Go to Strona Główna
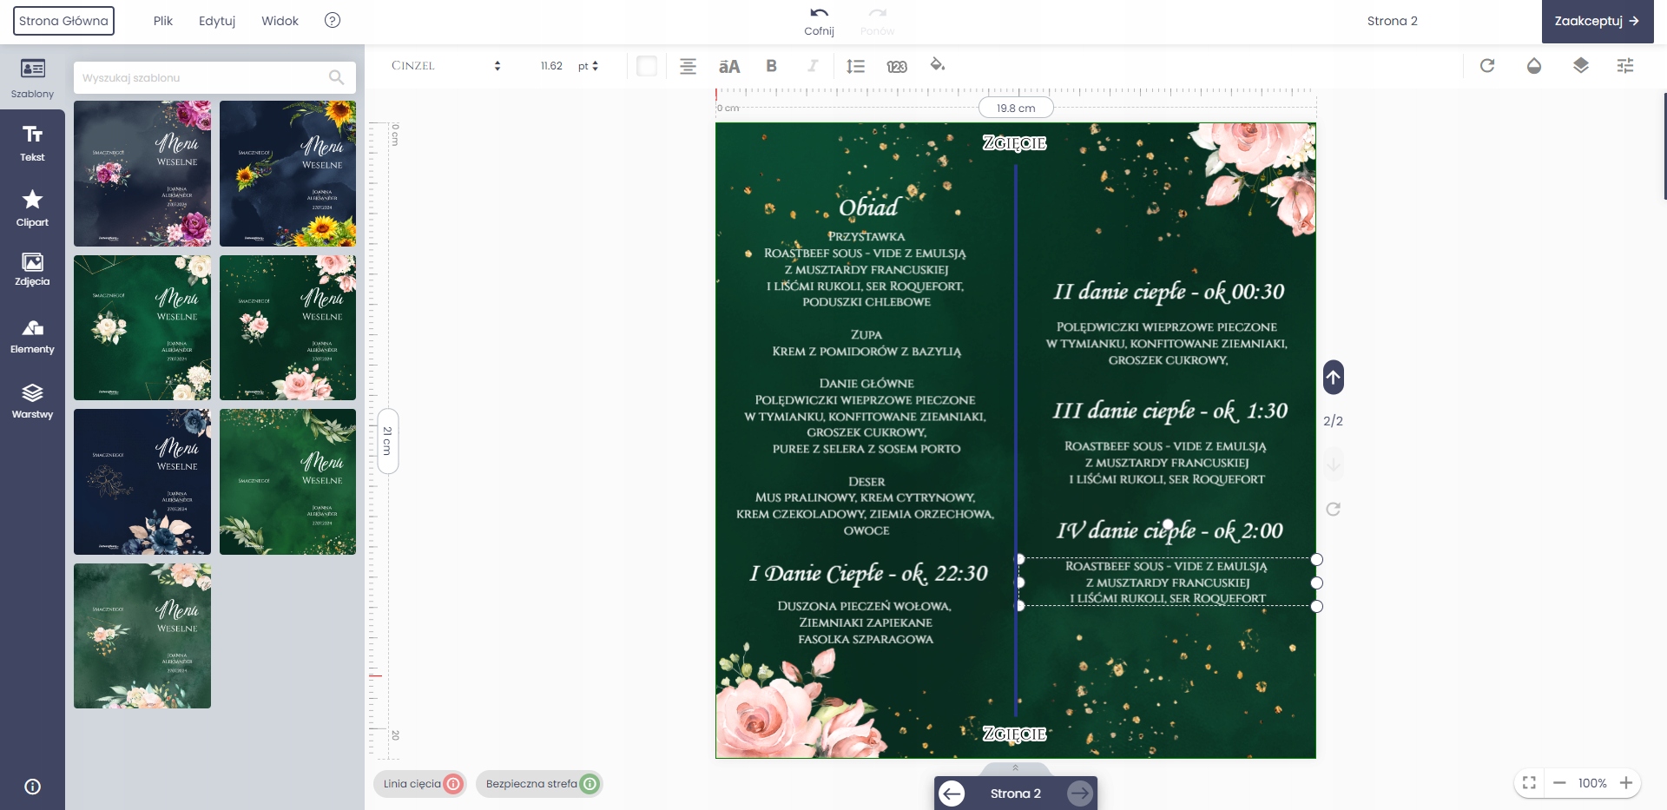 (63, 21)
